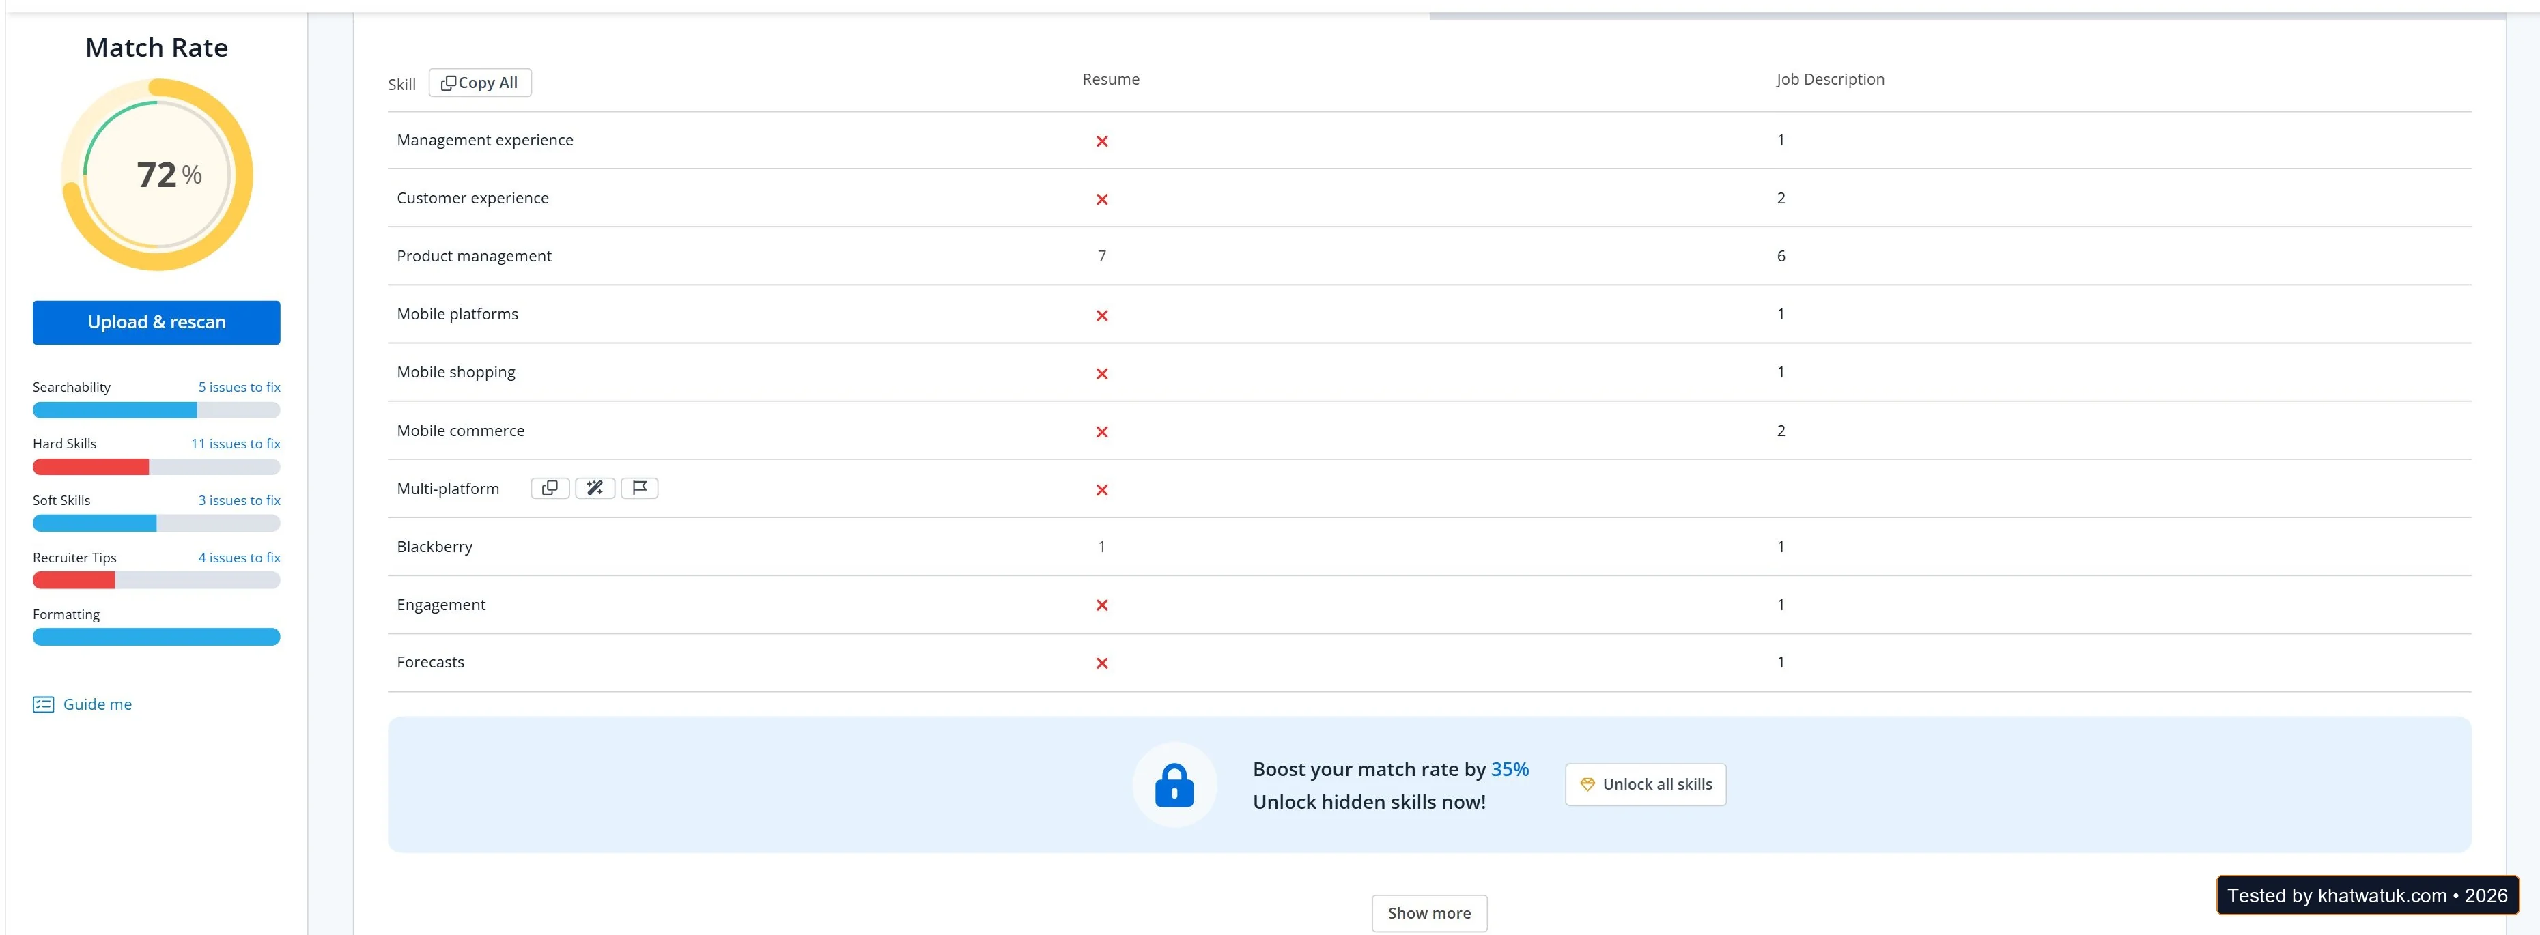Click resume count 7 for Product management
This screenshot has height=935, width=2540.
pyautogui.click(x=1101, y=256)
